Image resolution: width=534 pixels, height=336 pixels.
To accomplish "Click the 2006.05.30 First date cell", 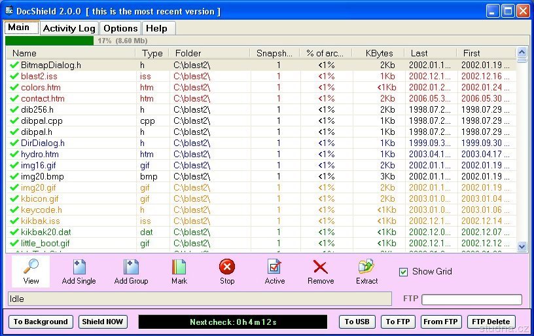I will tap(485, 98).
